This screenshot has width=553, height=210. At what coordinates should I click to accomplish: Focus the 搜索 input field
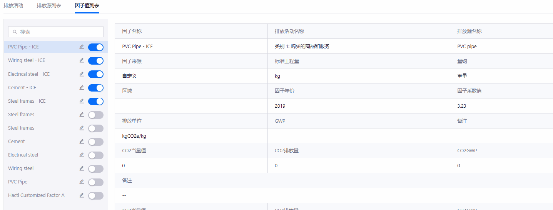tap(56, 32)
